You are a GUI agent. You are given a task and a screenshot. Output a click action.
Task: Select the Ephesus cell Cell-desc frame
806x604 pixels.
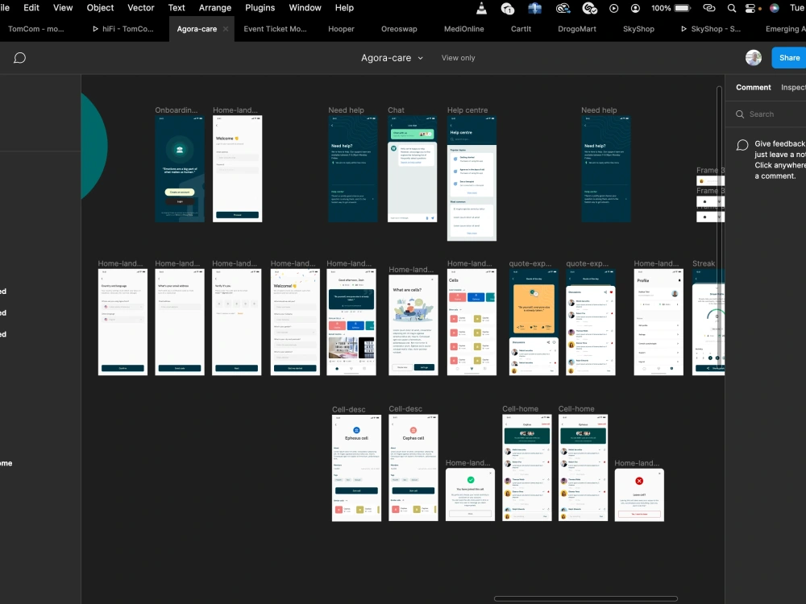pyautogui.click(x=356, y=468)
